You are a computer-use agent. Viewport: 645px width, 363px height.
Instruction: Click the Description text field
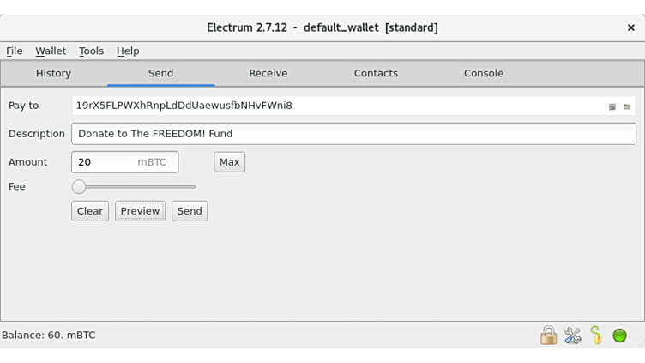point(353,134)
